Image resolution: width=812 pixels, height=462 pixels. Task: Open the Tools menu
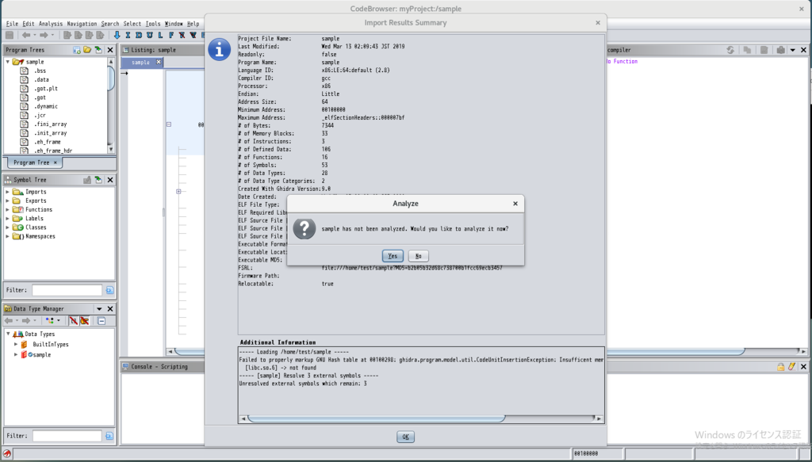tap(153, 24)
